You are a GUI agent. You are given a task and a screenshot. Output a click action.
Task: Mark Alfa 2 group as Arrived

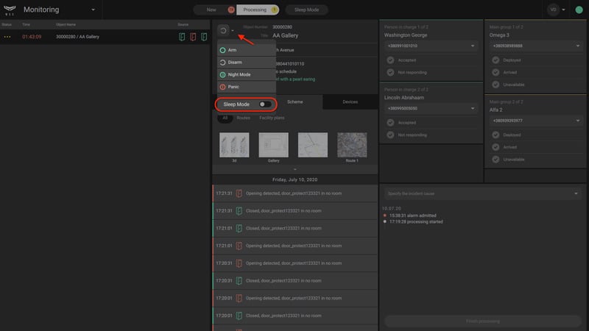coord(495,147)
